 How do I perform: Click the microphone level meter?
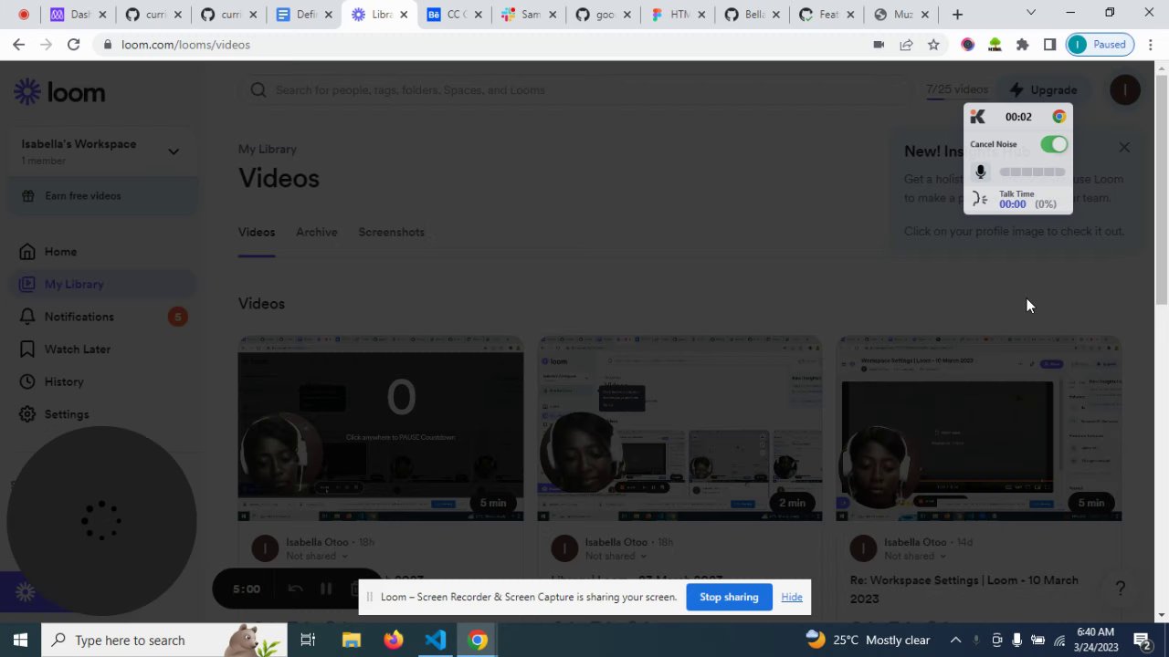coord(1032,172)
